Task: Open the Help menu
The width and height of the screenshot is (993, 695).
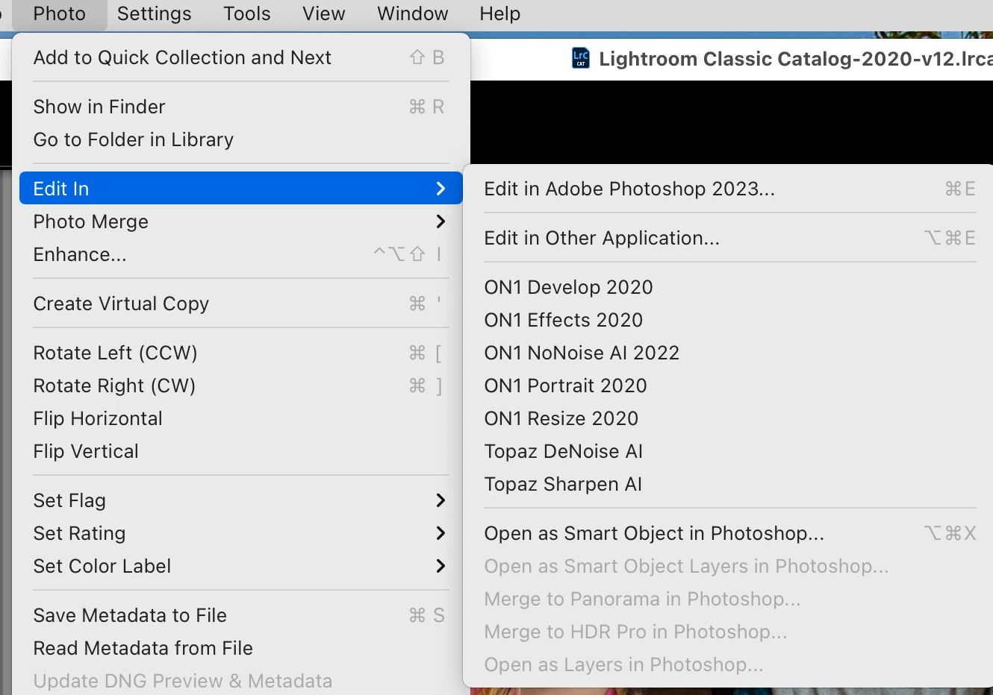Action: (x=500, y=14)
